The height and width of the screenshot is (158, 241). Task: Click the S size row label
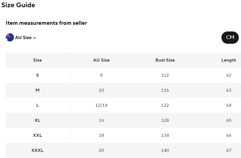(x=37, y=75)
